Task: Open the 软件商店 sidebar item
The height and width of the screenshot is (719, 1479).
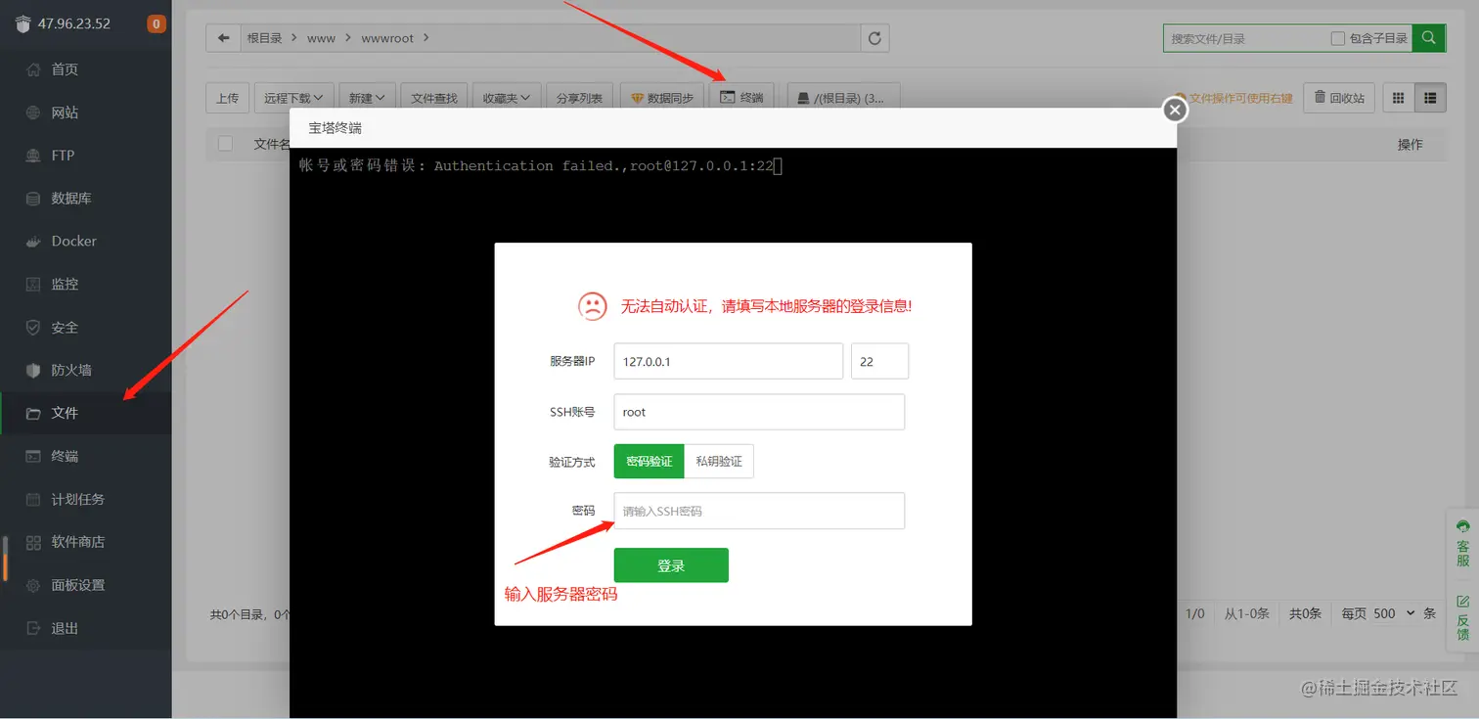Action: [85, 543]
